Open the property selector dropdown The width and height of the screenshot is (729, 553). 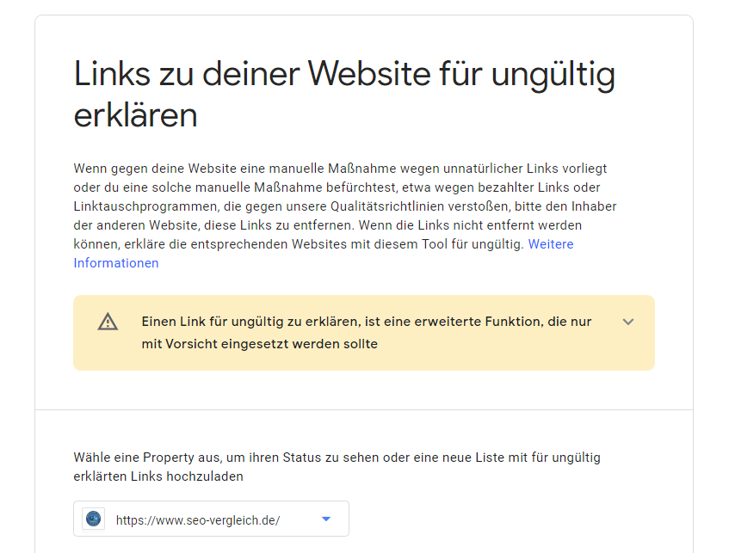(x=211, y=519)
